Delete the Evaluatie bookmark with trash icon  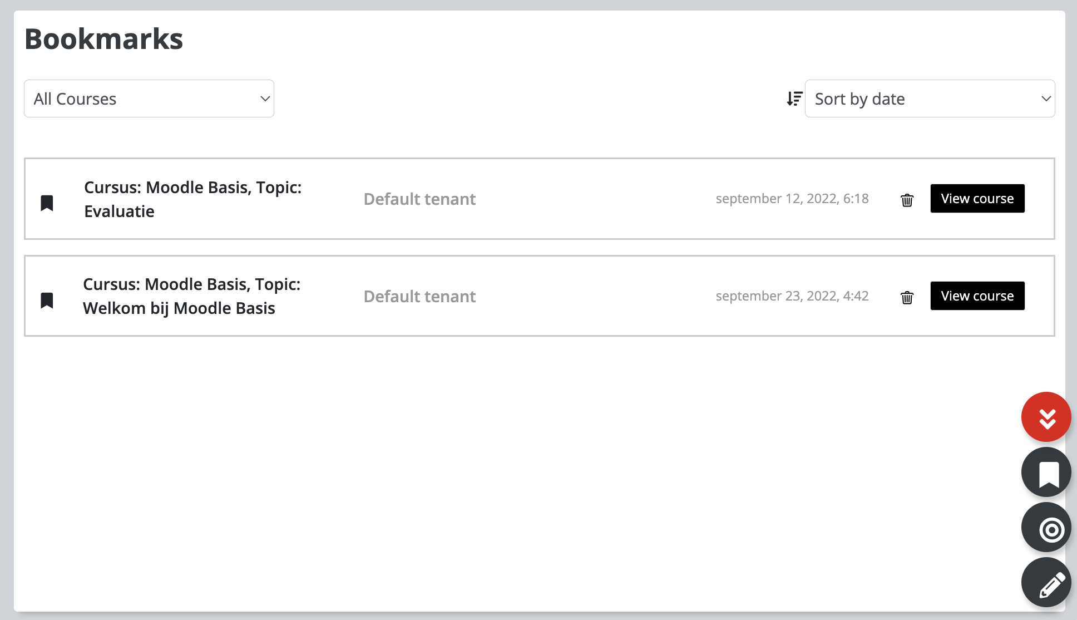point(907,200)
